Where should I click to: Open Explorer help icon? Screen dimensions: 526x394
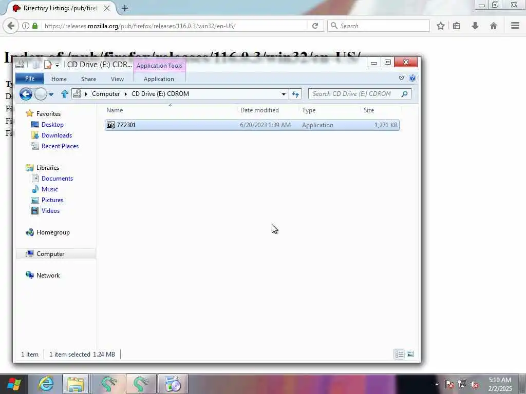[412, 78]
